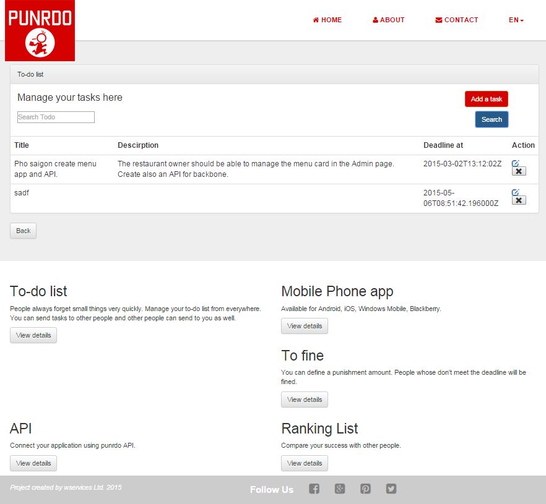Remove the sadf task

[x=519, y=200]
